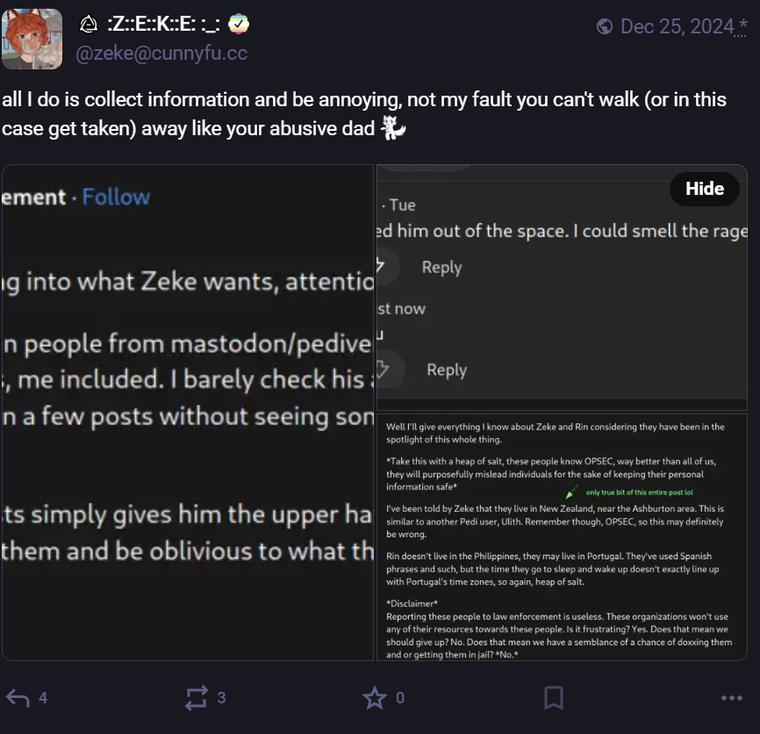Click the boost count number 3

point(221,698)
